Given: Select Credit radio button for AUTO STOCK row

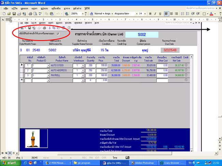Looking at the screenshot, I should point(186,65).
